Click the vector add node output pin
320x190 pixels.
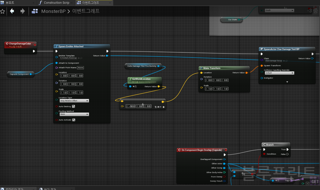click(163, 102)
